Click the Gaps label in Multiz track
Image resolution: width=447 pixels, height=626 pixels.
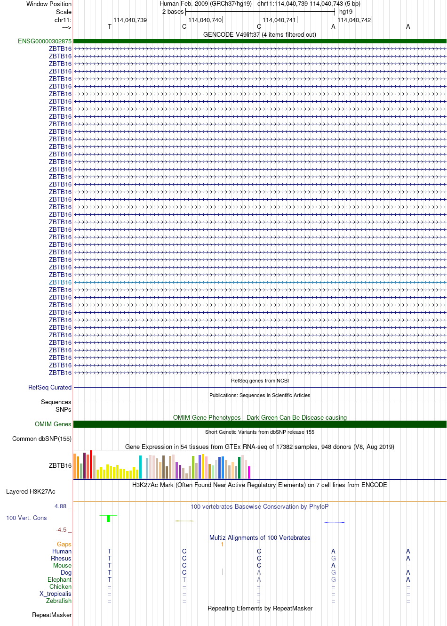[64, 545]
